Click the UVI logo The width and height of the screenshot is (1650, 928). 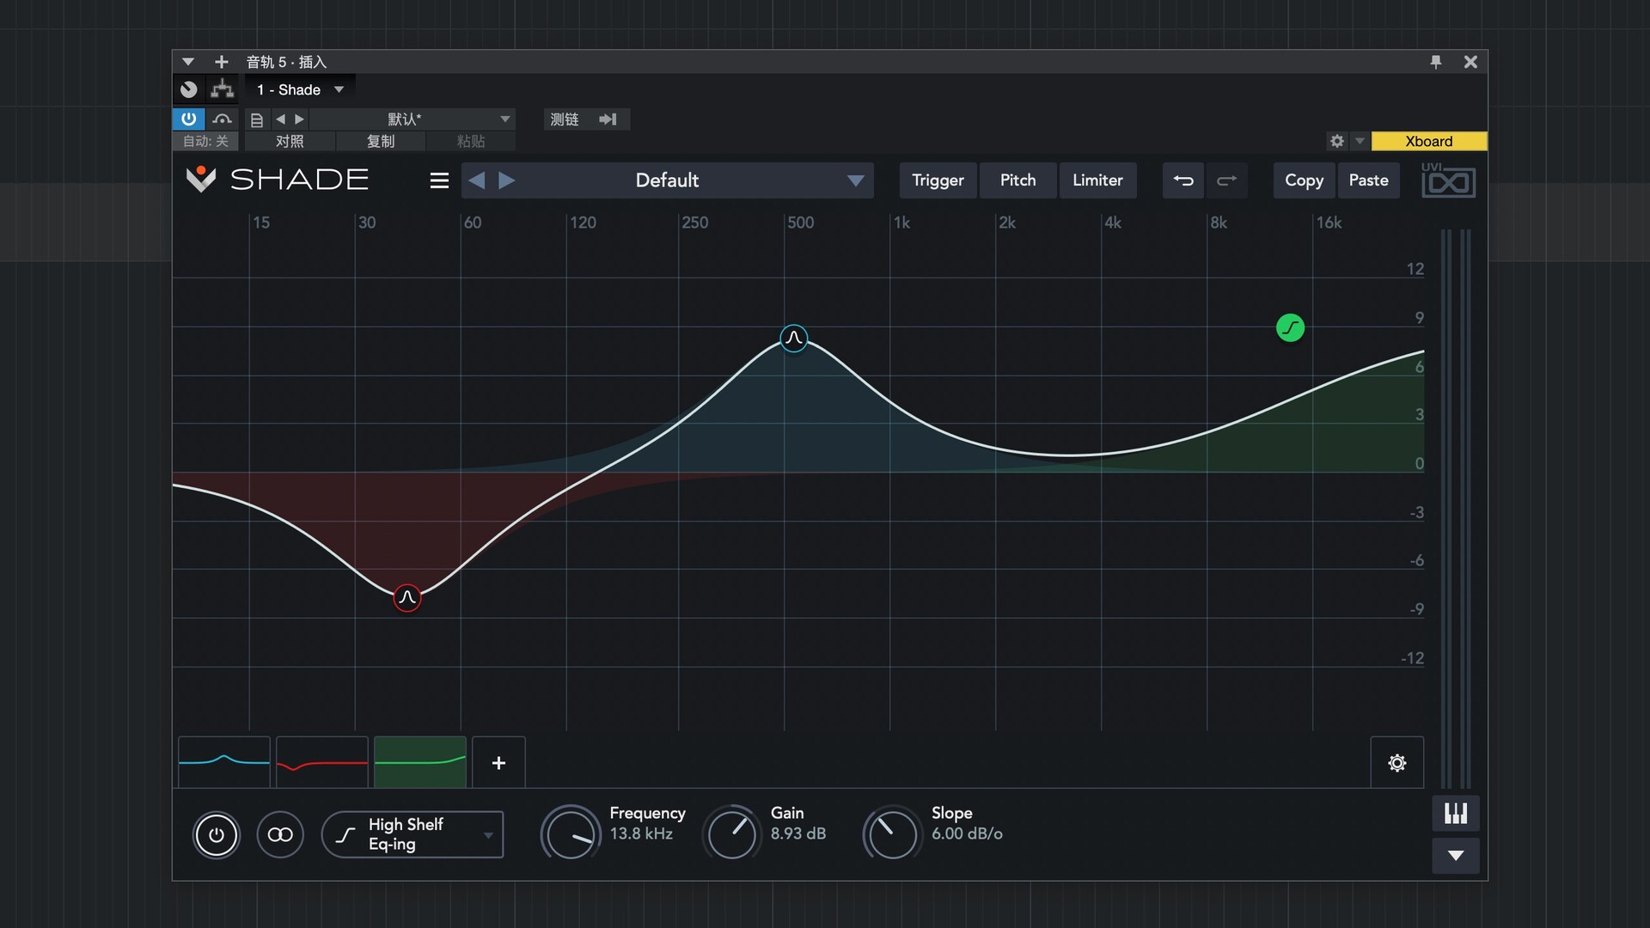[1448, 180]
